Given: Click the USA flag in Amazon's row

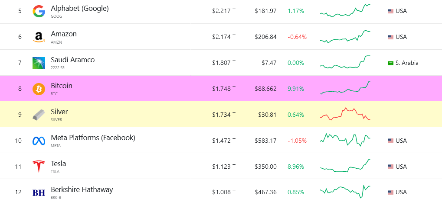Looking at the screenshot, I should click(x=390, y=37).
